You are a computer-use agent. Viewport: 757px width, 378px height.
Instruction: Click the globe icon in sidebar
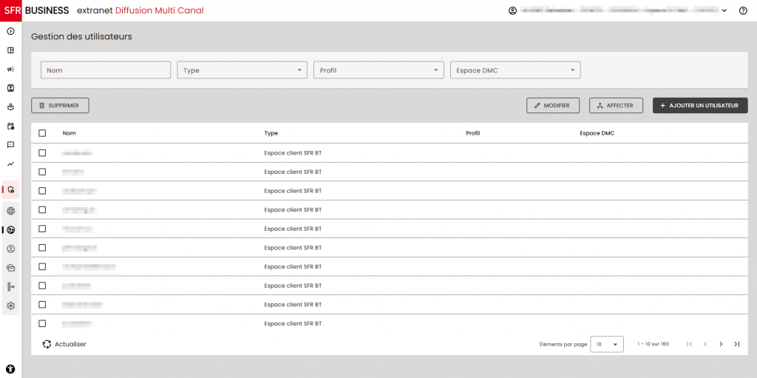click(x=10, y=211)
